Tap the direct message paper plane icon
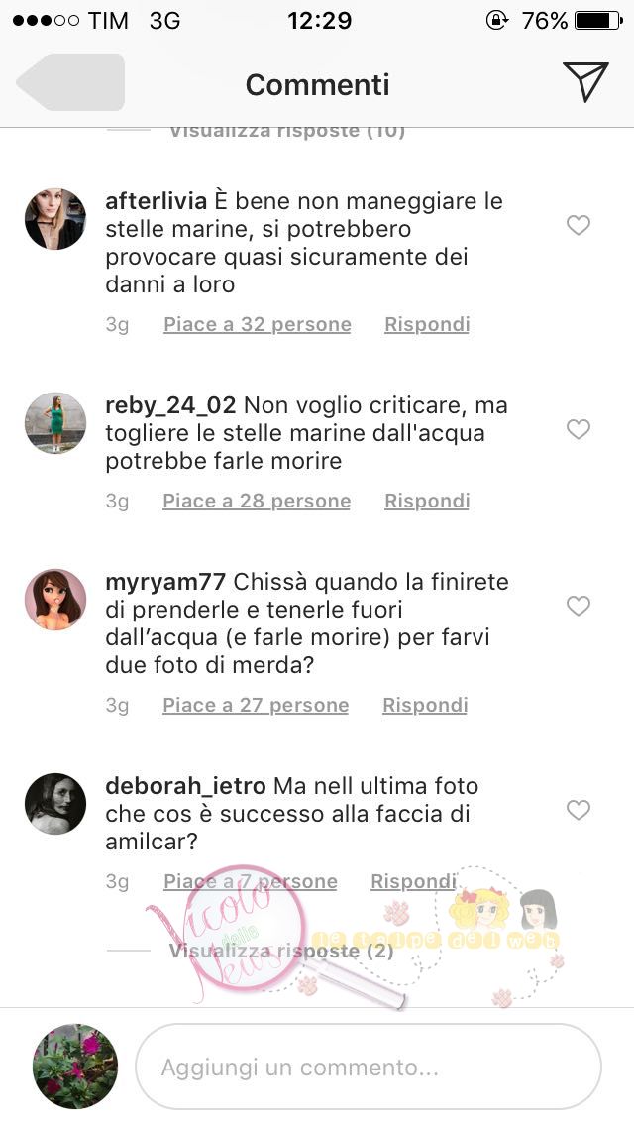This screenshot has height=1126, width=634. tap(585, 81)
